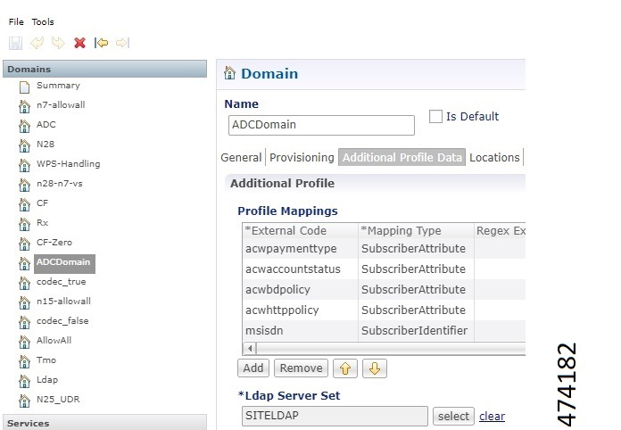Click the redo arrow toolbar icon
The image size is (621, 430).
coord(57,42)
